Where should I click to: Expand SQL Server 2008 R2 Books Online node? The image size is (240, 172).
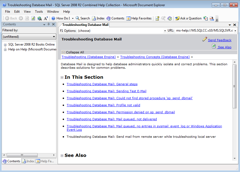pos(5,45)
